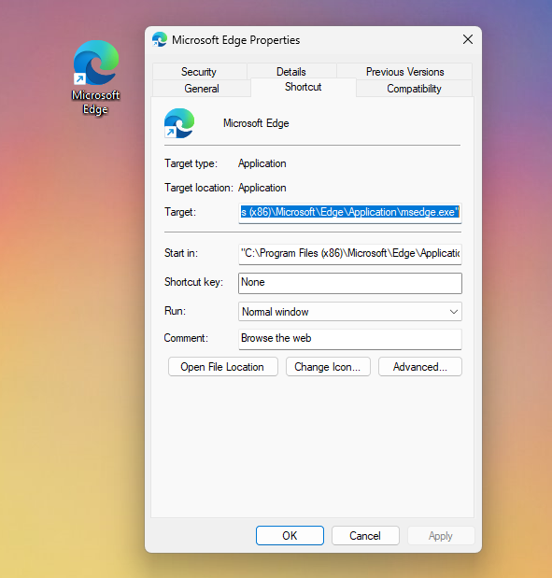The image size is (552, 578).
Task: Click the large Edge icon in the Shortcut tab
Action: [x=179, y=123]
